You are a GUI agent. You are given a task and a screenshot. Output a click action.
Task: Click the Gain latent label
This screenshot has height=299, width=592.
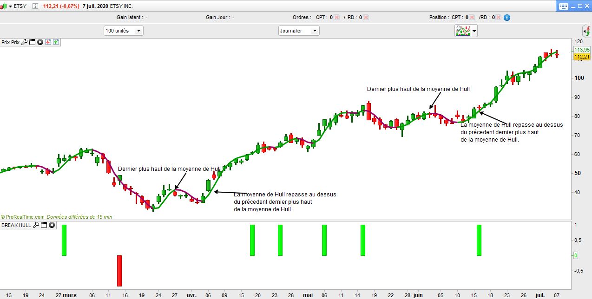click(x=130, y=18)
